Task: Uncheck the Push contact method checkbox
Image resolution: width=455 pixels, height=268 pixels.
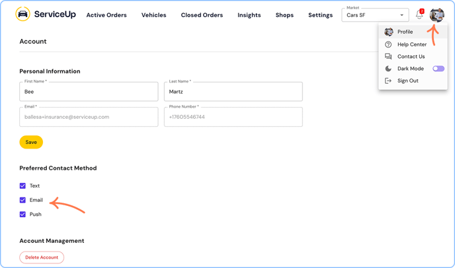Action: [22, 215]
